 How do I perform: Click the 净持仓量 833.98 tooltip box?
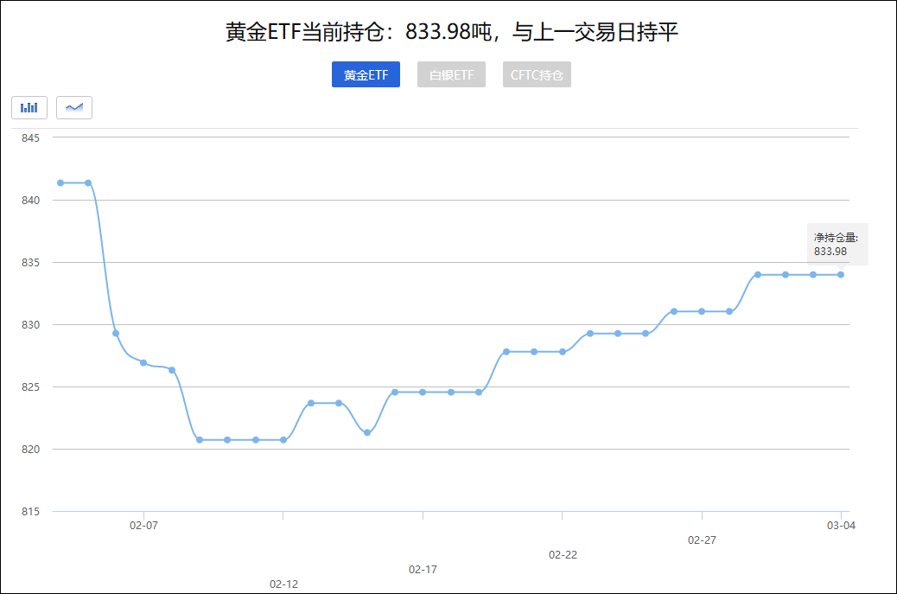pyautogui.click(x=837, y=245)
